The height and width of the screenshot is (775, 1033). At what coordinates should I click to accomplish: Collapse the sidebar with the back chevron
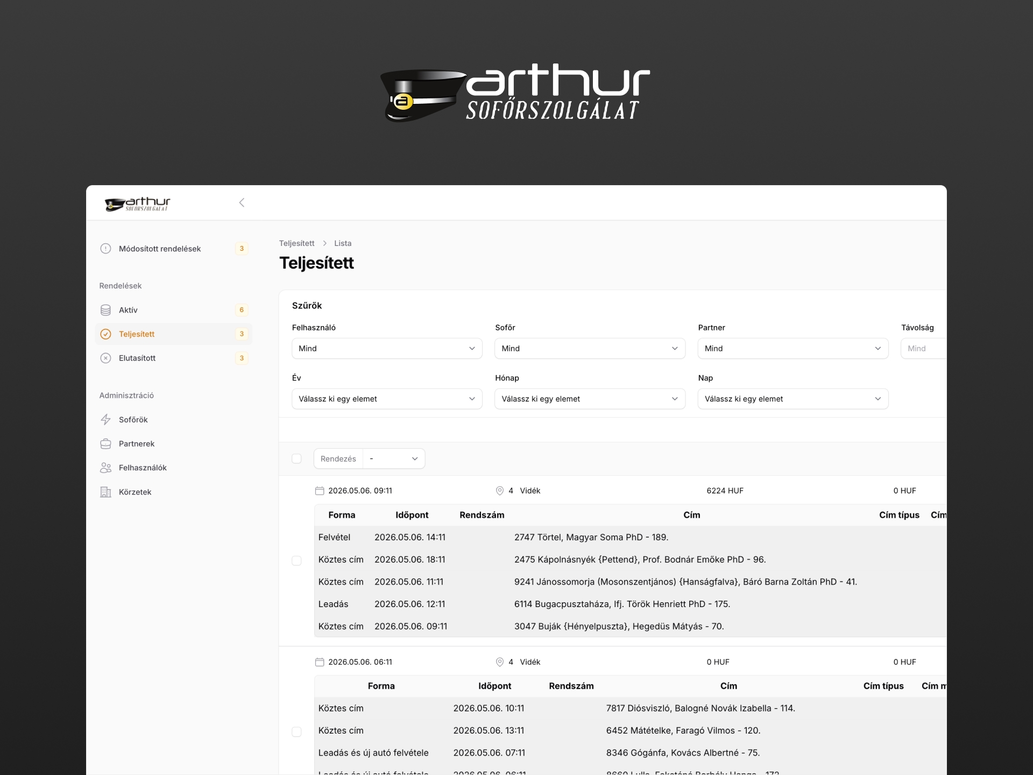click(x=242, y=202)
